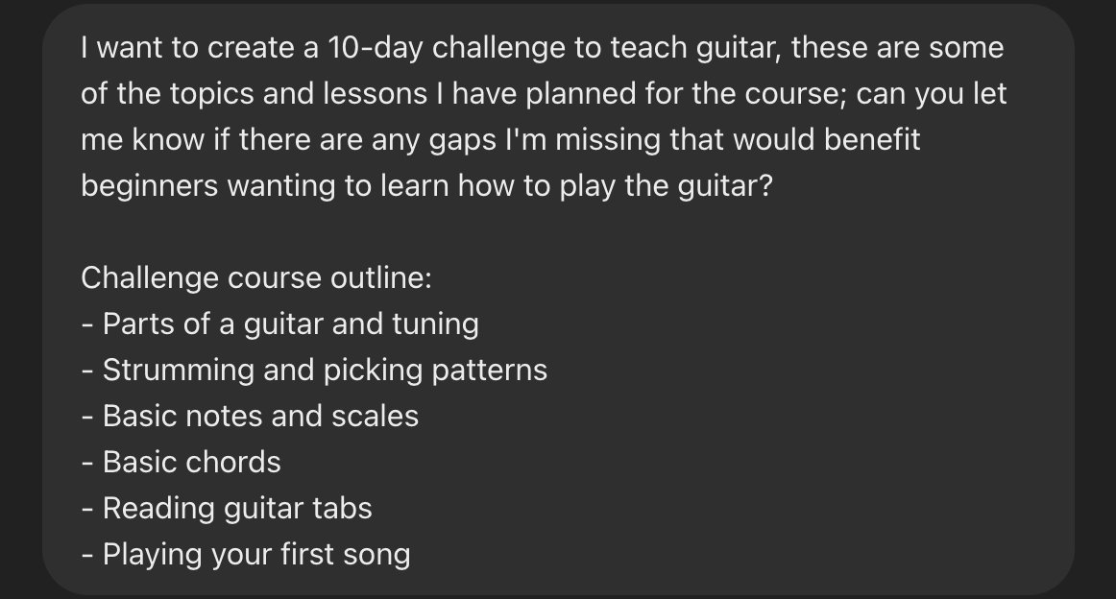Screen dimensions: 1116x599
Task: Click the 'Reading guitar tabs' list item
Action: click(227, 509)
